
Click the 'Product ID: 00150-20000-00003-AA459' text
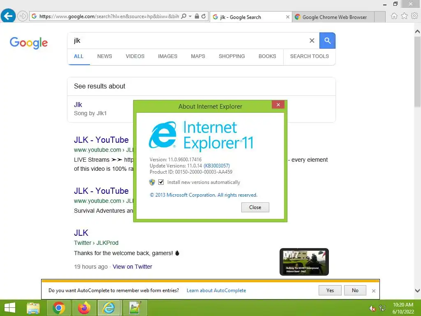pyautogui.click(x=191, y=172)
